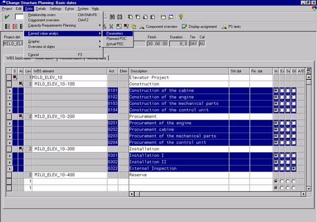Click row selector arrow for activity 0104

click(9, 110)
